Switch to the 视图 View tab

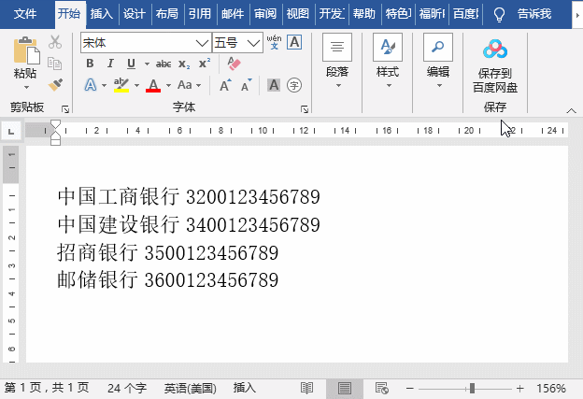coord(298,14)
